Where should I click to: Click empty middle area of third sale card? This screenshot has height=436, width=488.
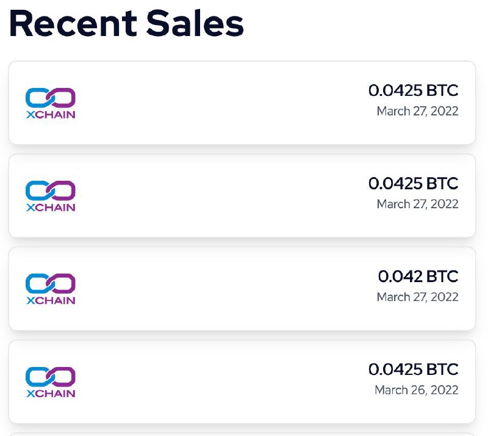point(218,289)
